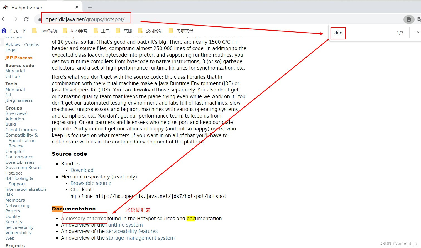Open the Core Libraries group link

tap(20, 162)
